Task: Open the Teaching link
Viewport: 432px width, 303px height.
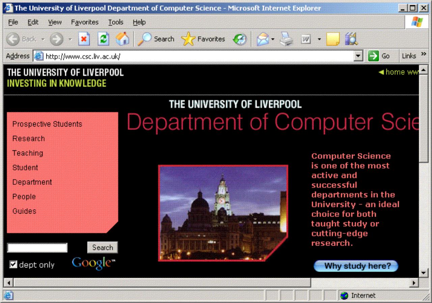Action: 28,153
